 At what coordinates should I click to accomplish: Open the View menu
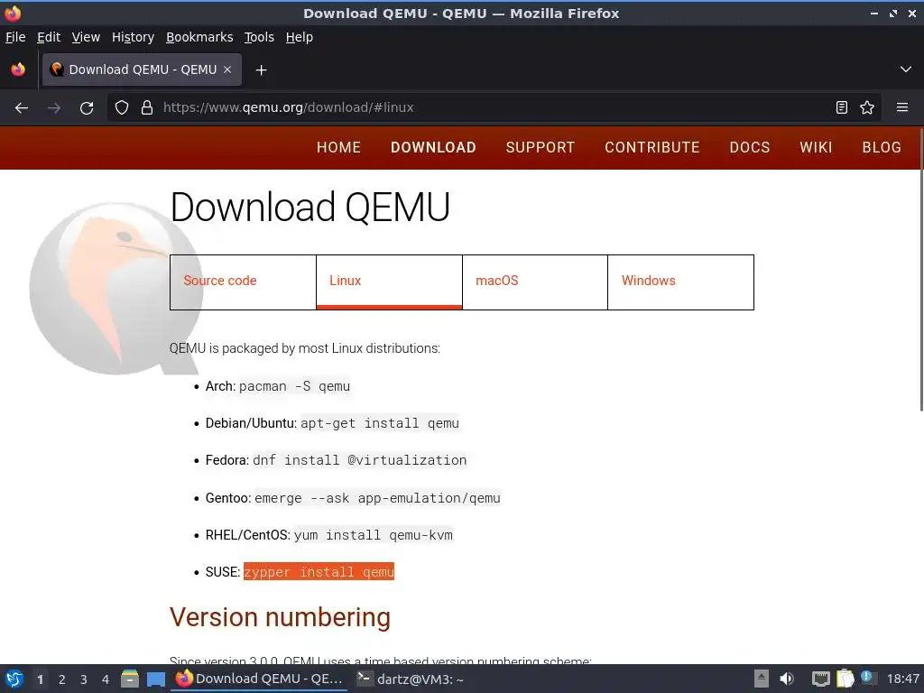(x=86, y=37)
